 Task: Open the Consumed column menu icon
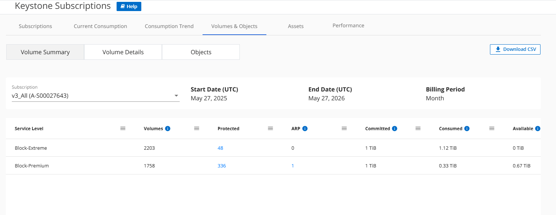click(x=492, y=128)
